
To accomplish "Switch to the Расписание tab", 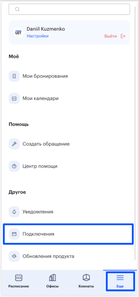I will pyautogui.click(x=19, y=281).
